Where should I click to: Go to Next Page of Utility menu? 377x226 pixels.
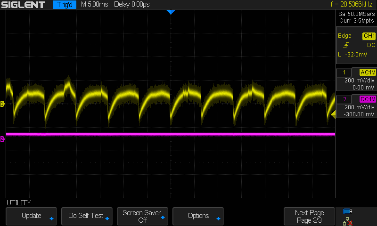pos(309,216)
